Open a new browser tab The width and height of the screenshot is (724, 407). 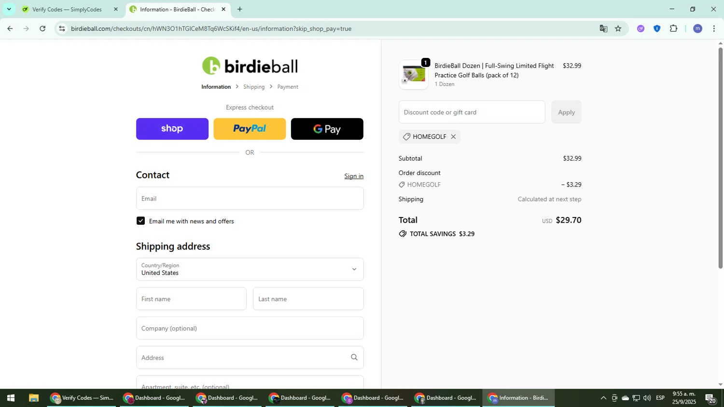click(240, 9)
